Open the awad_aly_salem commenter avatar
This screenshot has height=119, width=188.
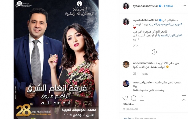[x=126, y=84]
